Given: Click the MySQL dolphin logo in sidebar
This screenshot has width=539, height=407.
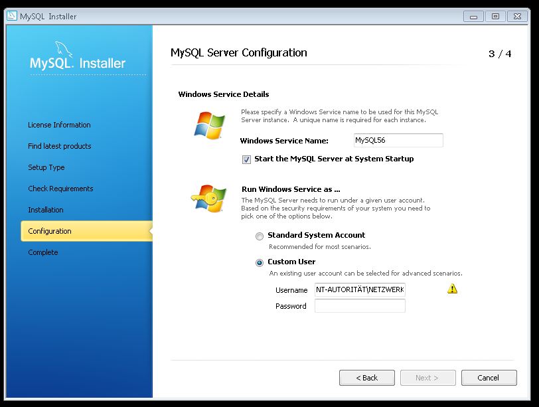Looking at the screenshot, I should [64, 50].
